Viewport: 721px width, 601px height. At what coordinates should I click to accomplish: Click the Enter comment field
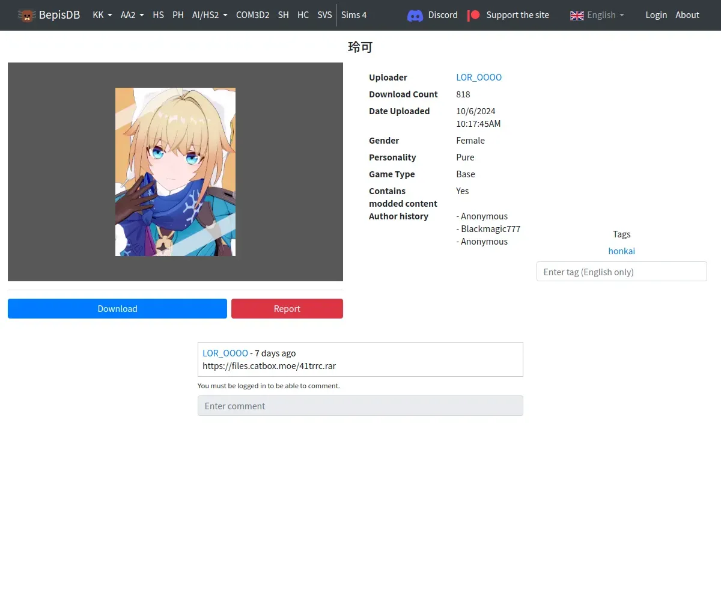pos(360,406)
